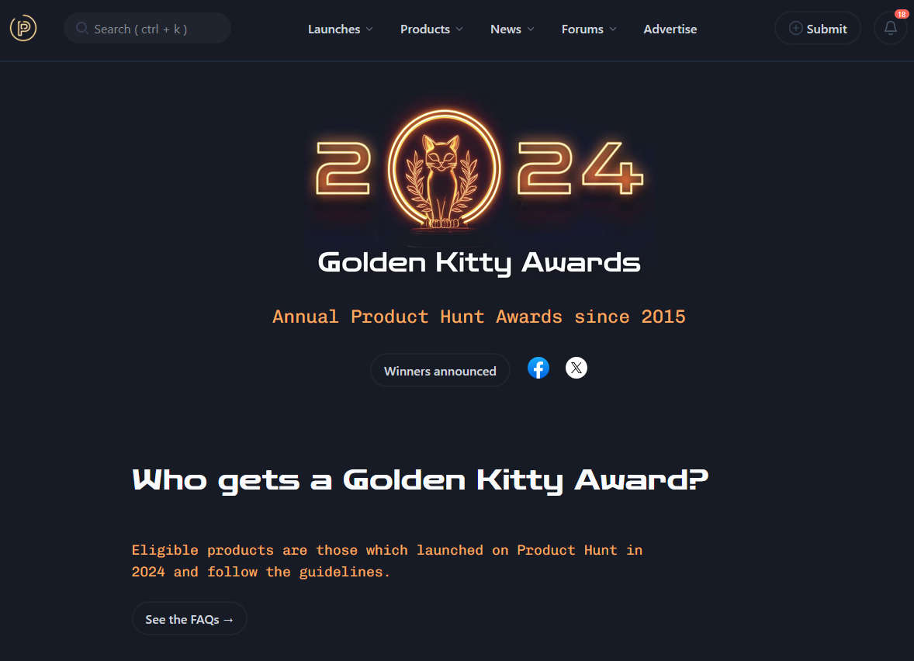914x661 pixels.
Task: Open the See the FAQs link
Action: pos(189,619)
